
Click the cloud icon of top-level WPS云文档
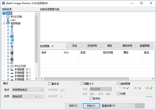tap(8, 17)
